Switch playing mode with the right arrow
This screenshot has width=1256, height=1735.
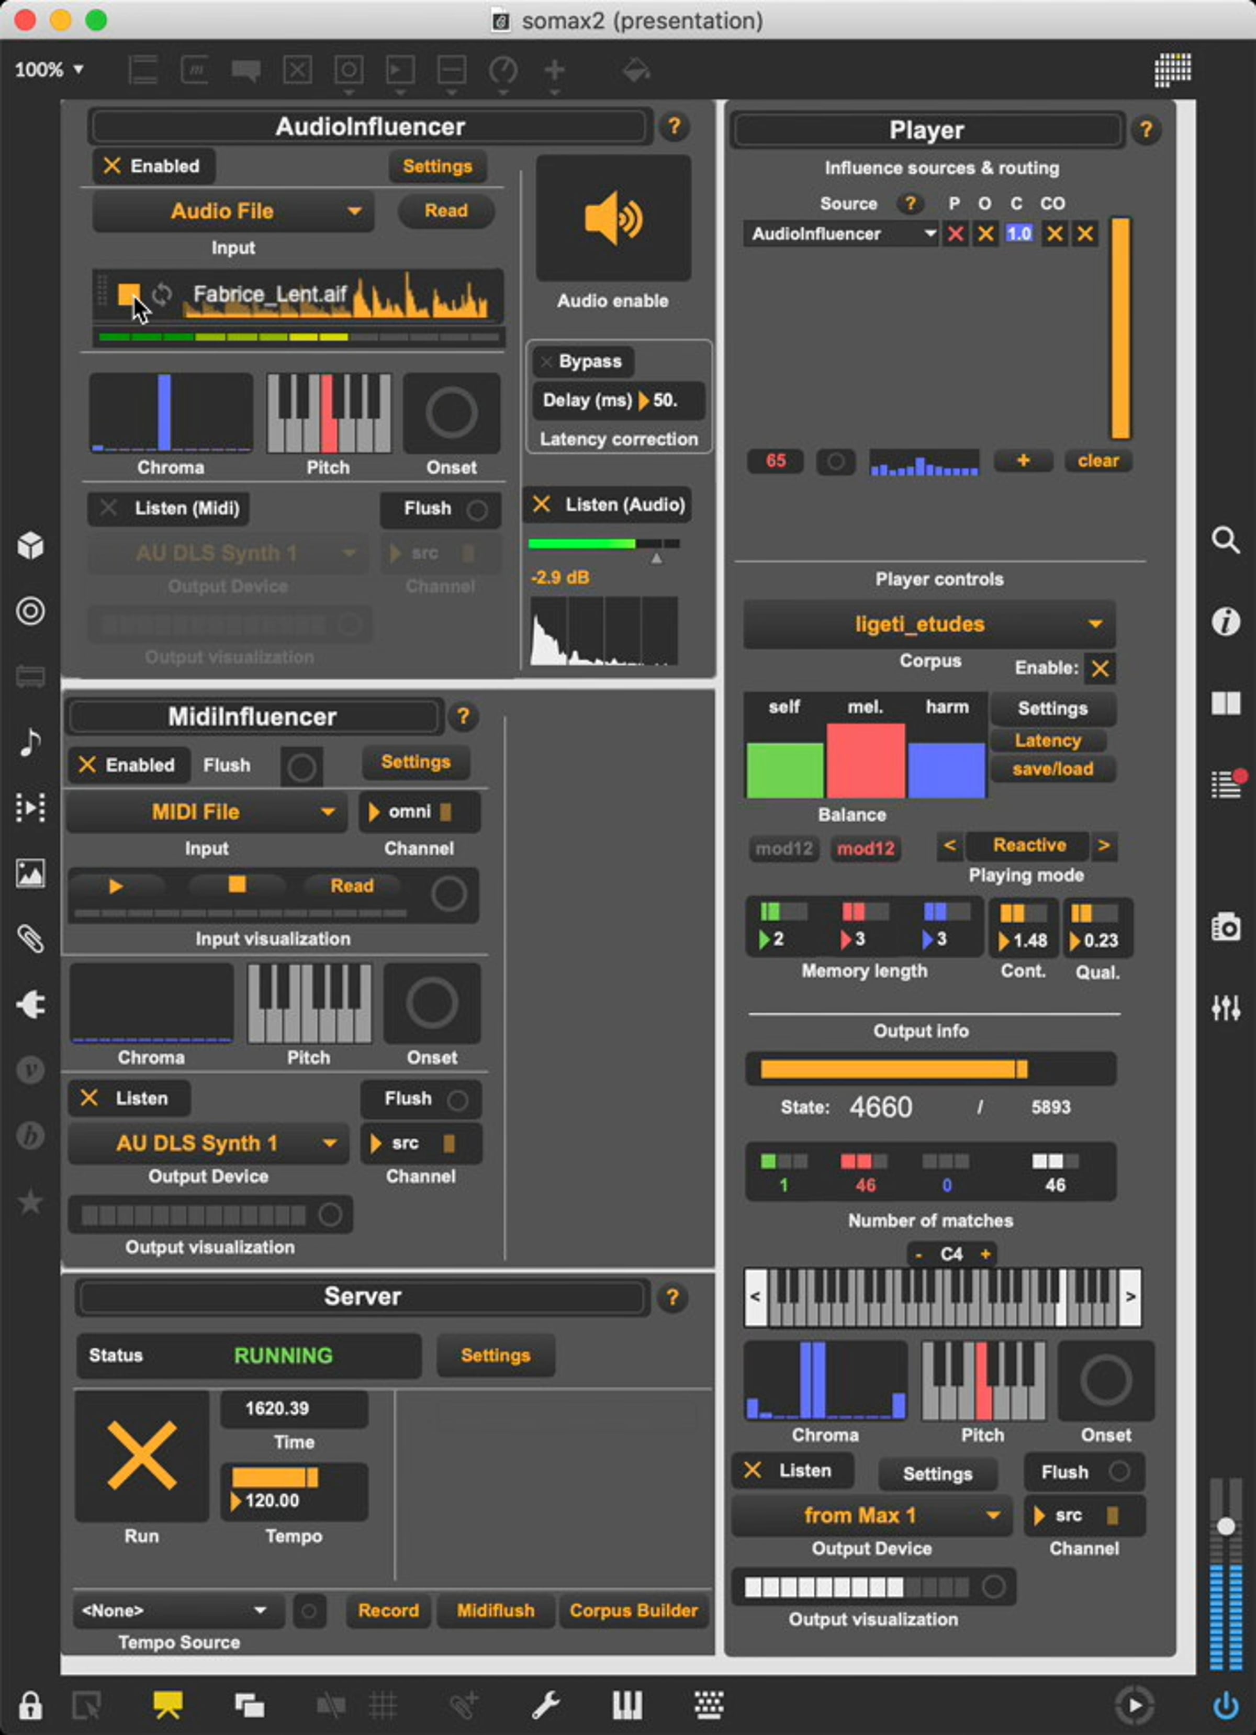click(1103, 845)
